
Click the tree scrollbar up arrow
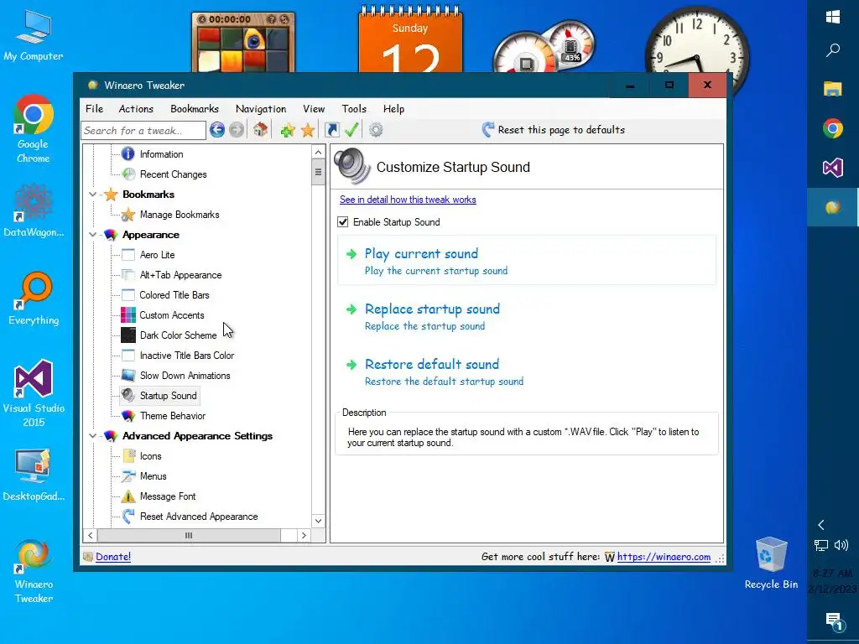(318, 152)
